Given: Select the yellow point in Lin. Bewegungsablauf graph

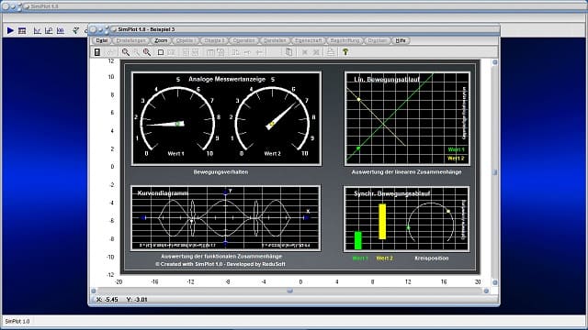Looking at the screenshot, I should (x=358, y=100).
